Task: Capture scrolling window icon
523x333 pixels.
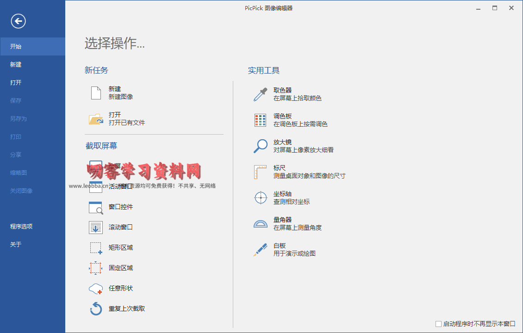Action: [96, 228]
